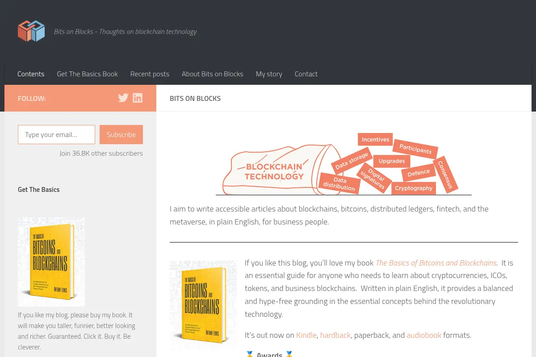This screenshot has height=357, width=536.
Task: Open the Get The Basics Book menu
Action: pos(87,74)
